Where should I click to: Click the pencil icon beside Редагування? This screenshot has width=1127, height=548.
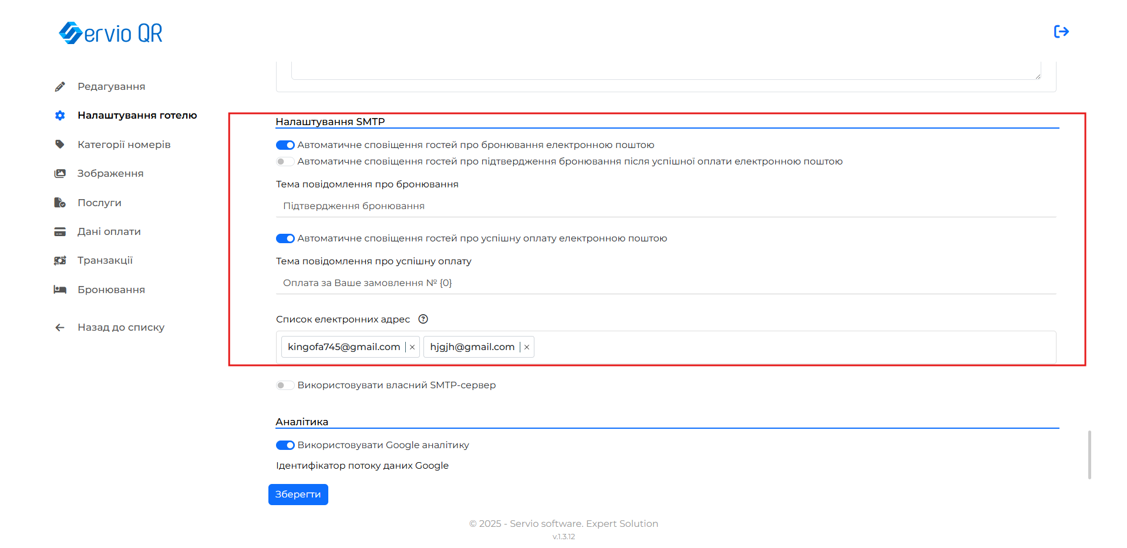[x=60, y=87]
